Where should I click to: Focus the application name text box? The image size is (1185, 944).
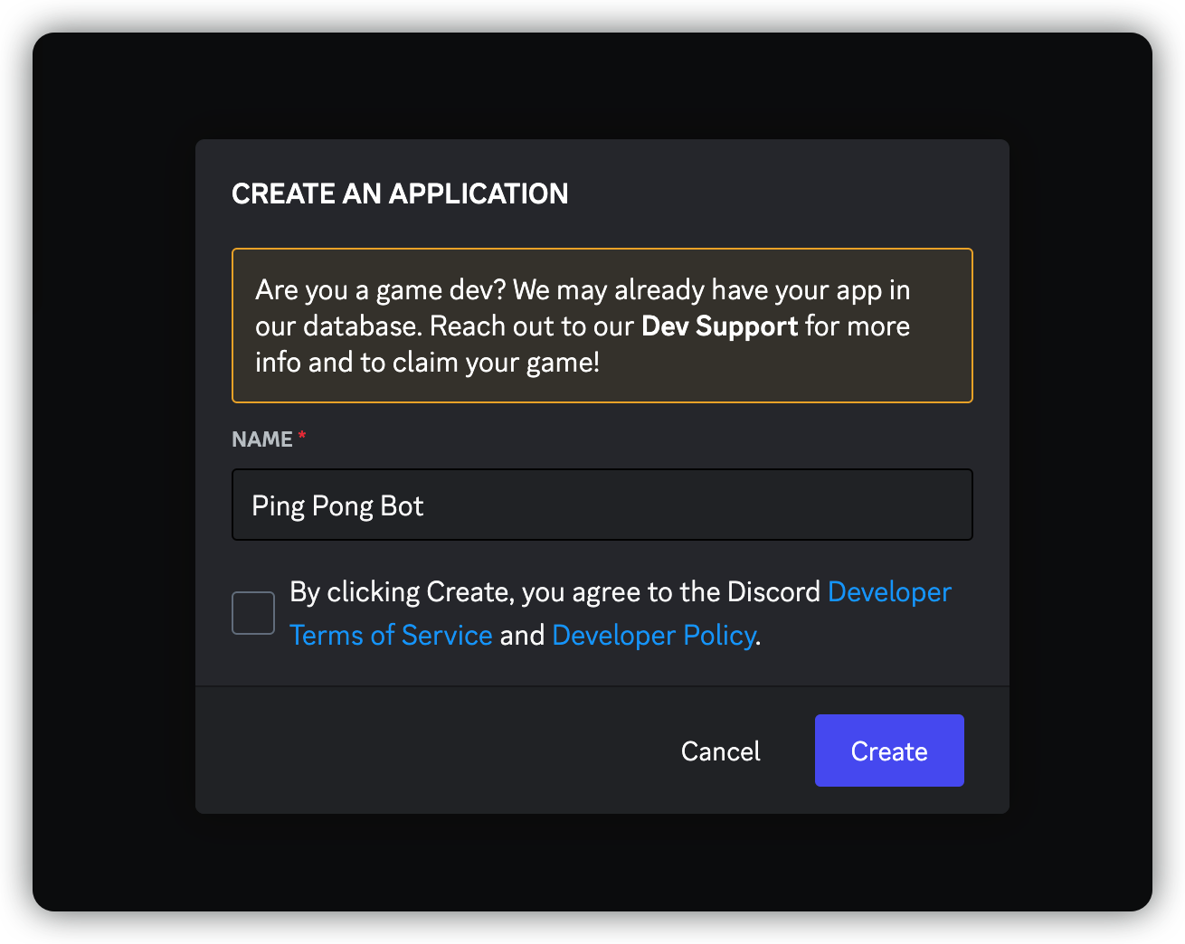(602, 505)
